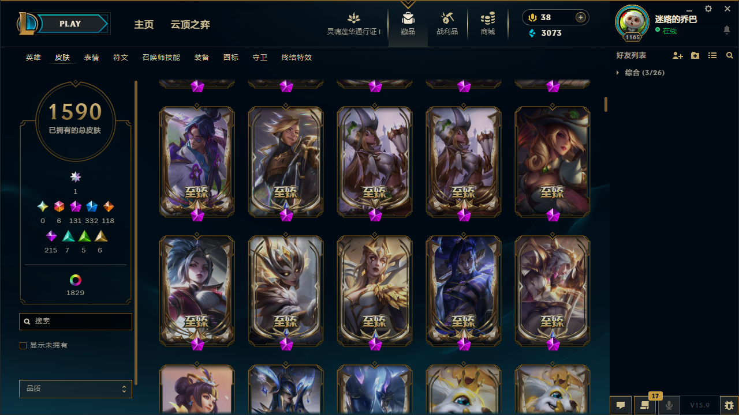Open the friends list sort options icon
The image size is (739, 415).
(x=712, y=55)
